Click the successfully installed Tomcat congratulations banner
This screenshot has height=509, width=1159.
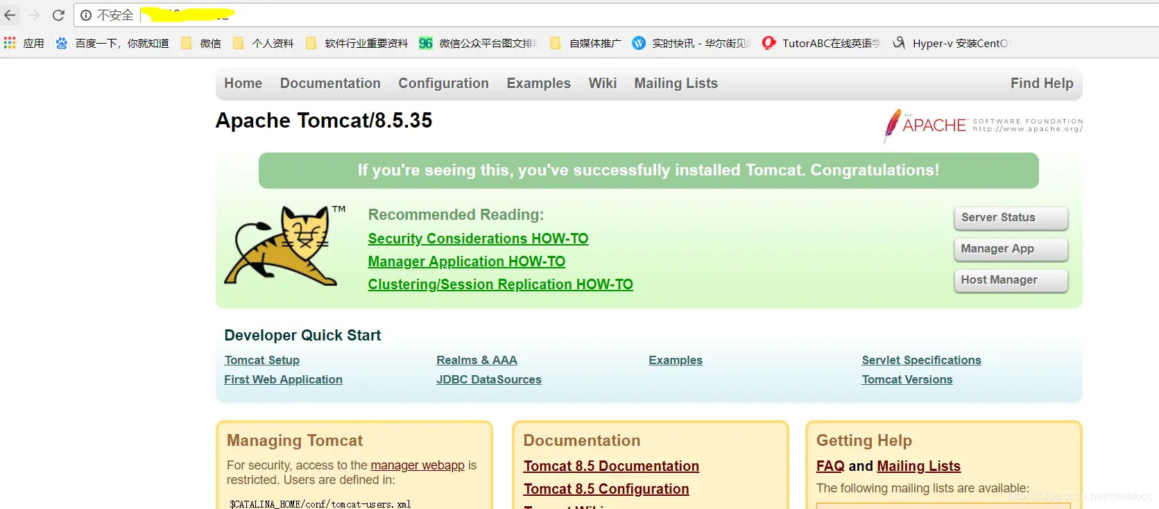click(649, 171)
